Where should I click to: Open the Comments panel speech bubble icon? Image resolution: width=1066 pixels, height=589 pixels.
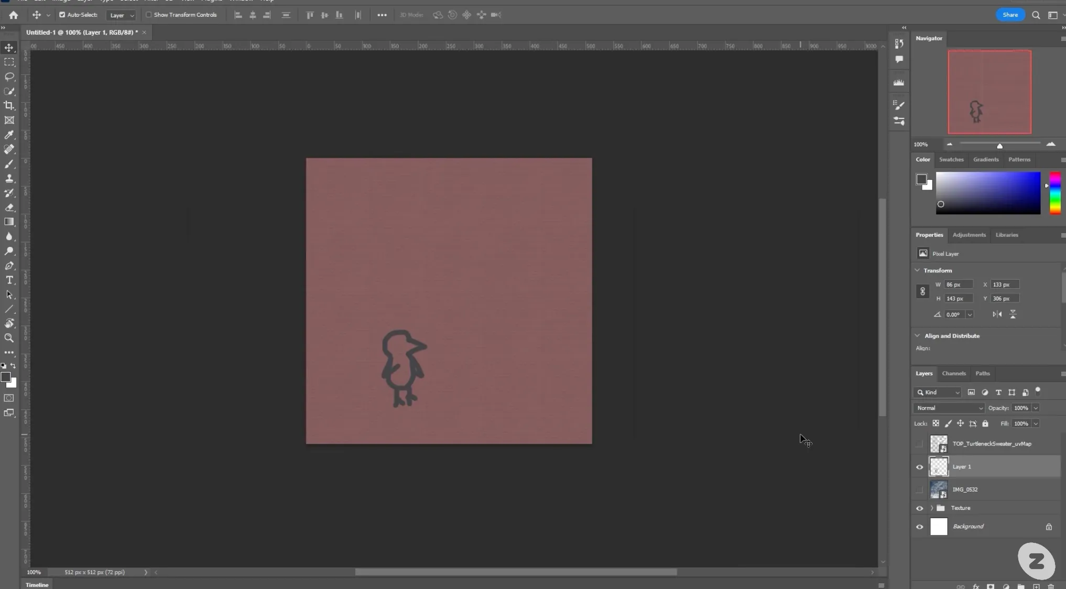coord(899,59)
